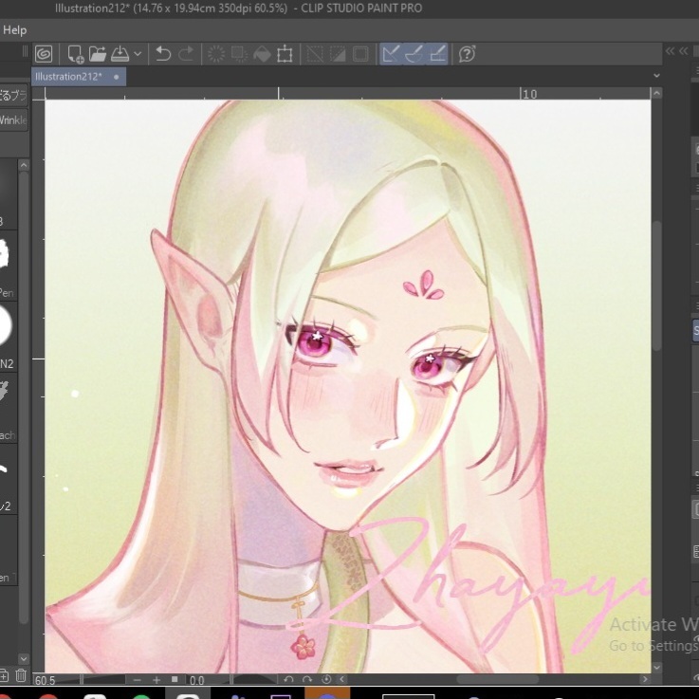Open canvas tab list dropdown chevron
Image resolution: width=699 pixels, height=699 pixels.
656,75
